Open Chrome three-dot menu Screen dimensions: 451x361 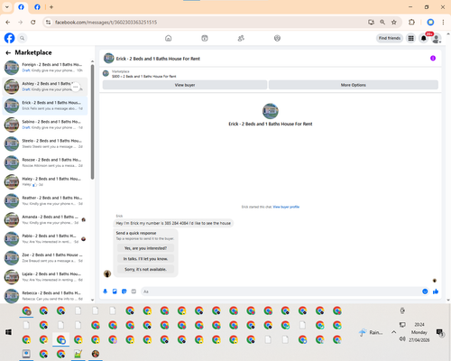point(443,23)
